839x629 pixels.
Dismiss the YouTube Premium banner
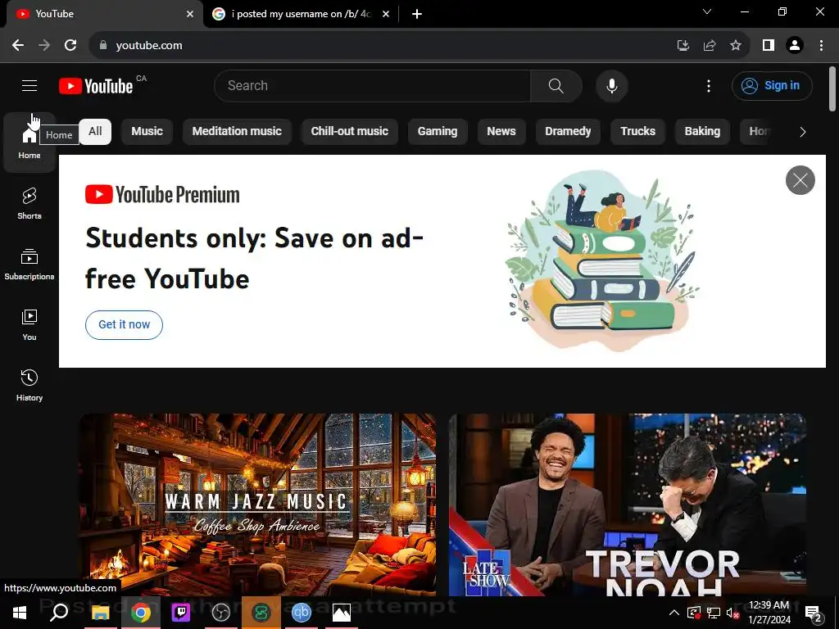(800, 180)
